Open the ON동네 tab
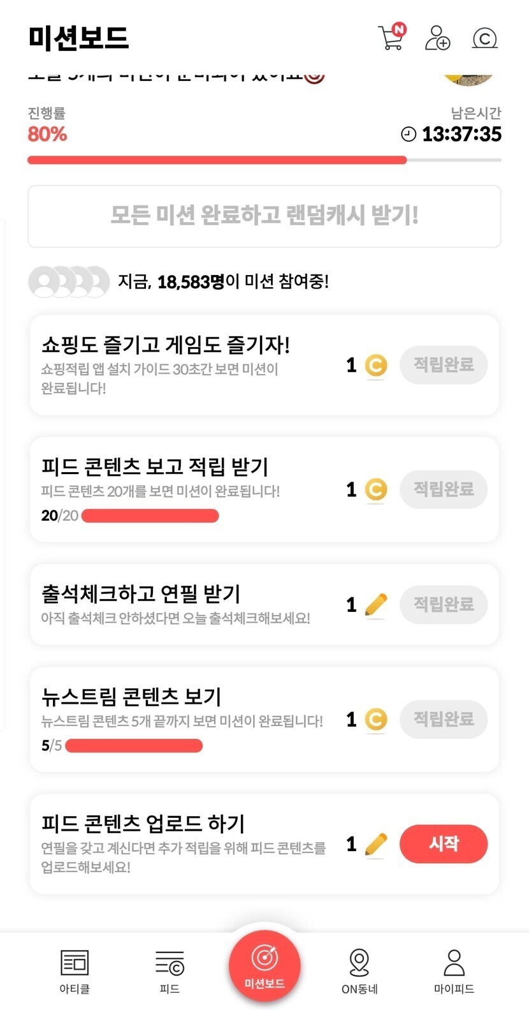This screenshot has width=529, height=1010. coord(359,971)
